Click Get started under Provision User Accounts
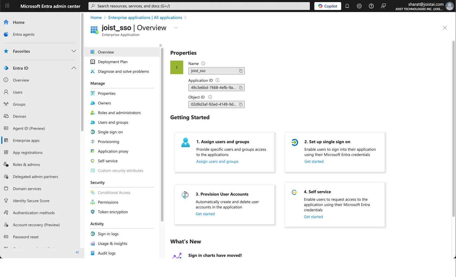Viewport: 456px width, 277px height. click(205, 214)
